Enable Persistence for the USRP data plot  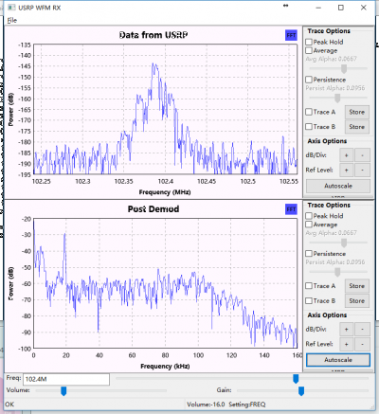[309, 80]
